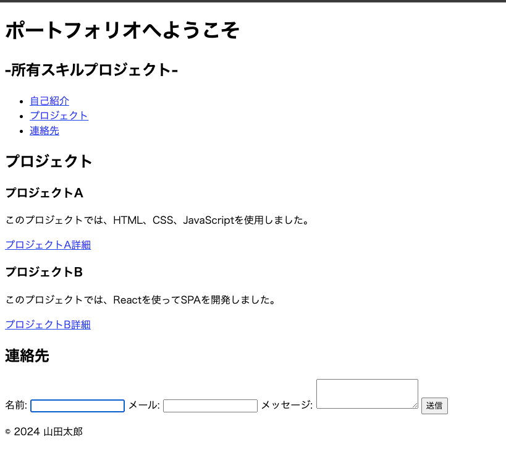
Task: Click the プロジェクトA section heading
Action: [44, 193]
